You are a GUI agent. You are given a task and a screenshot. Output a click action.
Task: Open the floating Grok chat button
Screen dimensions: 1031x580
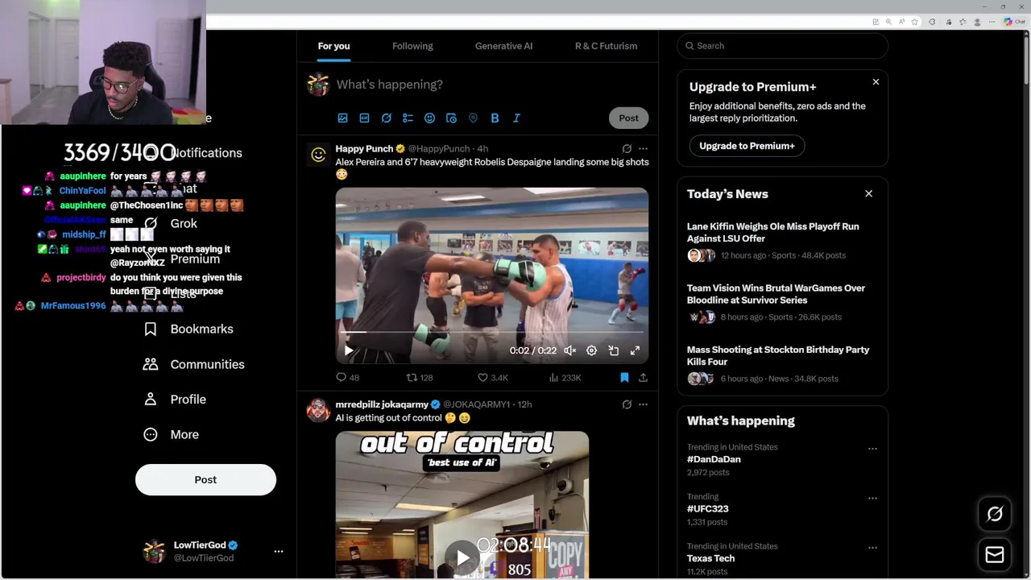pyautogui.click(x=995, y=514)
